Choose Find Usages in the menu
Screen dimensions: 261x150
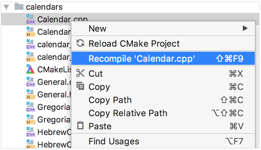click(163, 141)
